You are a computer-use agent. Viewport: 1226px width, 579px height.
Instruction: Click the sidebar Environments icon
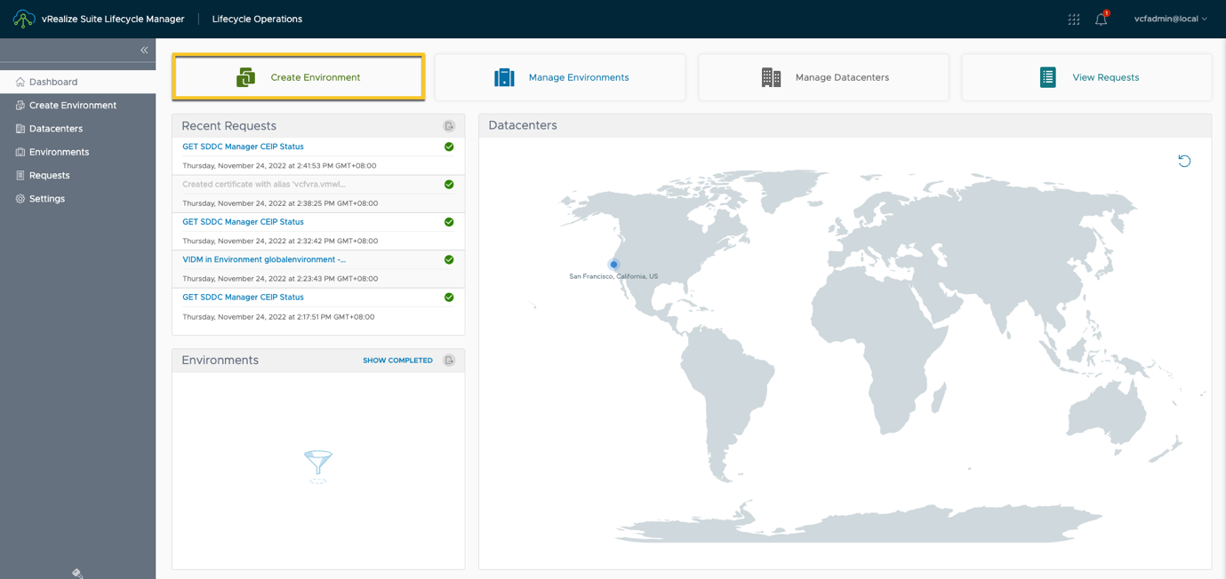20,152
